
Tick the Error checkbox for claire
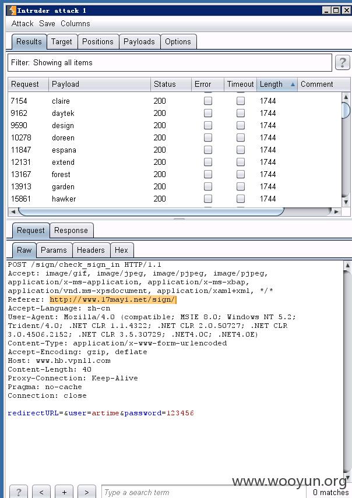pos(208,101)
